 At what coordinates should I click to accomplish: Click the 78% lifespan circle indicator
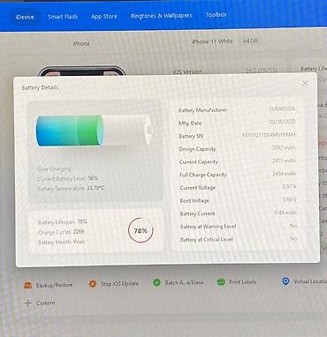click(x=141, y=230)
